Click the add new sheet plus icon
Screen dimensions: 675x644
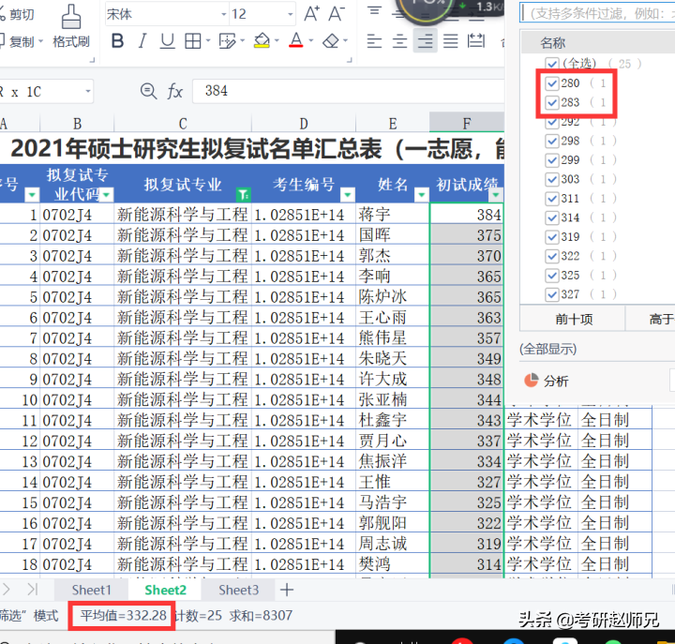coord(287,590)
